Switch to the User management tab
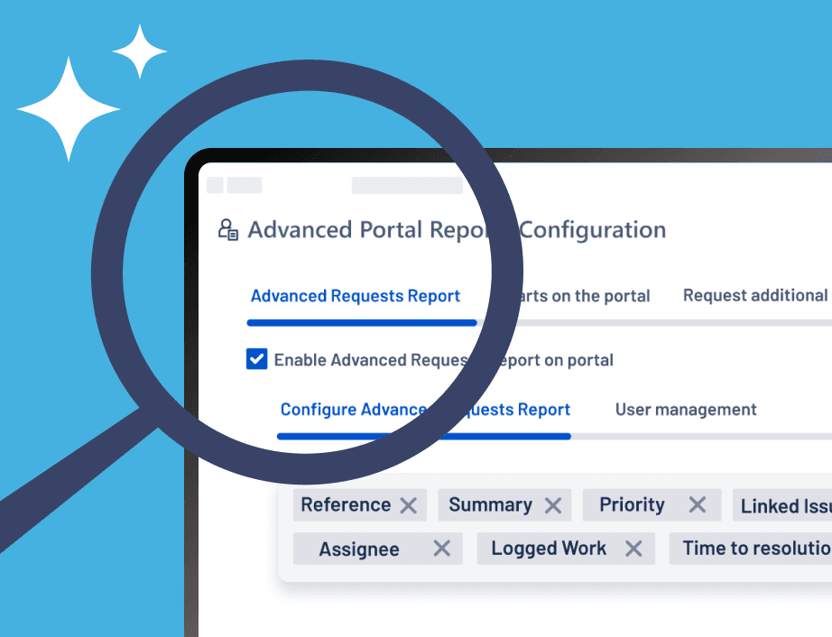The image size is (832, 637). (x=685, y=410)
